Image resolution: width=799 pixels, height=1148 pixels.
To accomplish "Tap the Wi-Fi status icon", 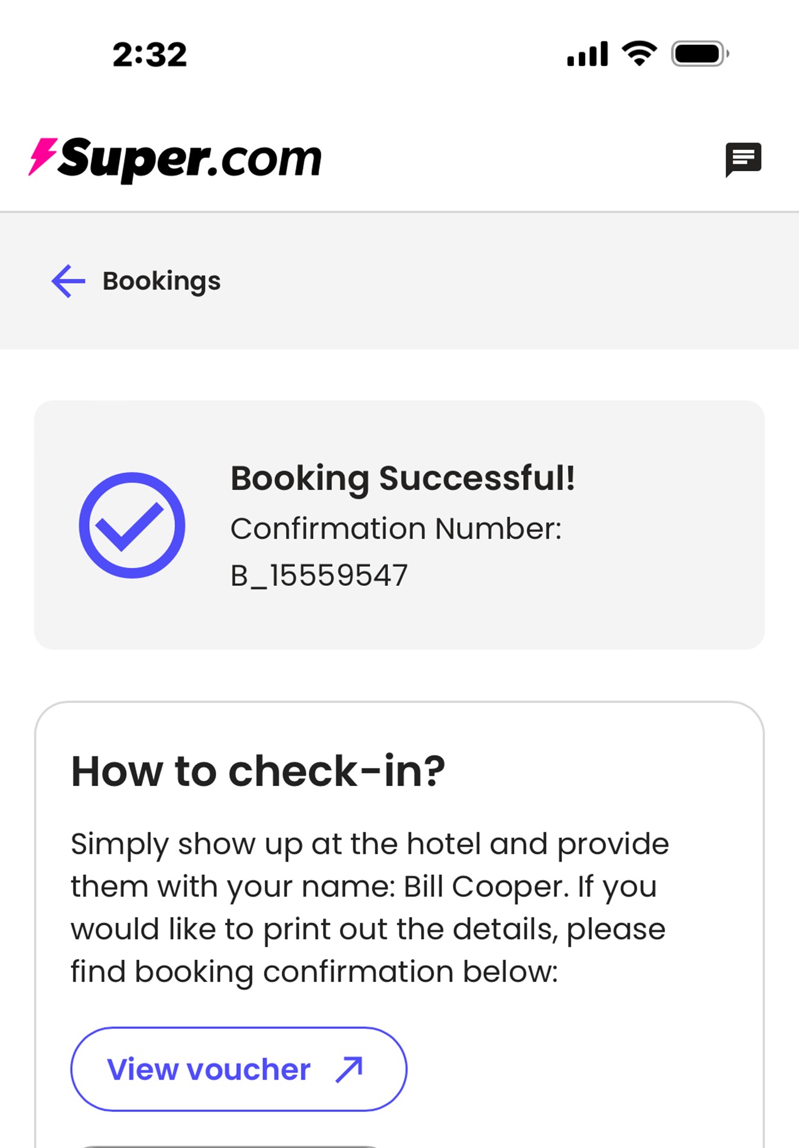I will click(639, 54).
